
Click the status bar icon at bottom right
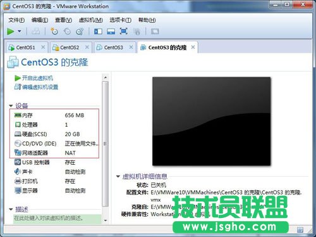(300, 230)
